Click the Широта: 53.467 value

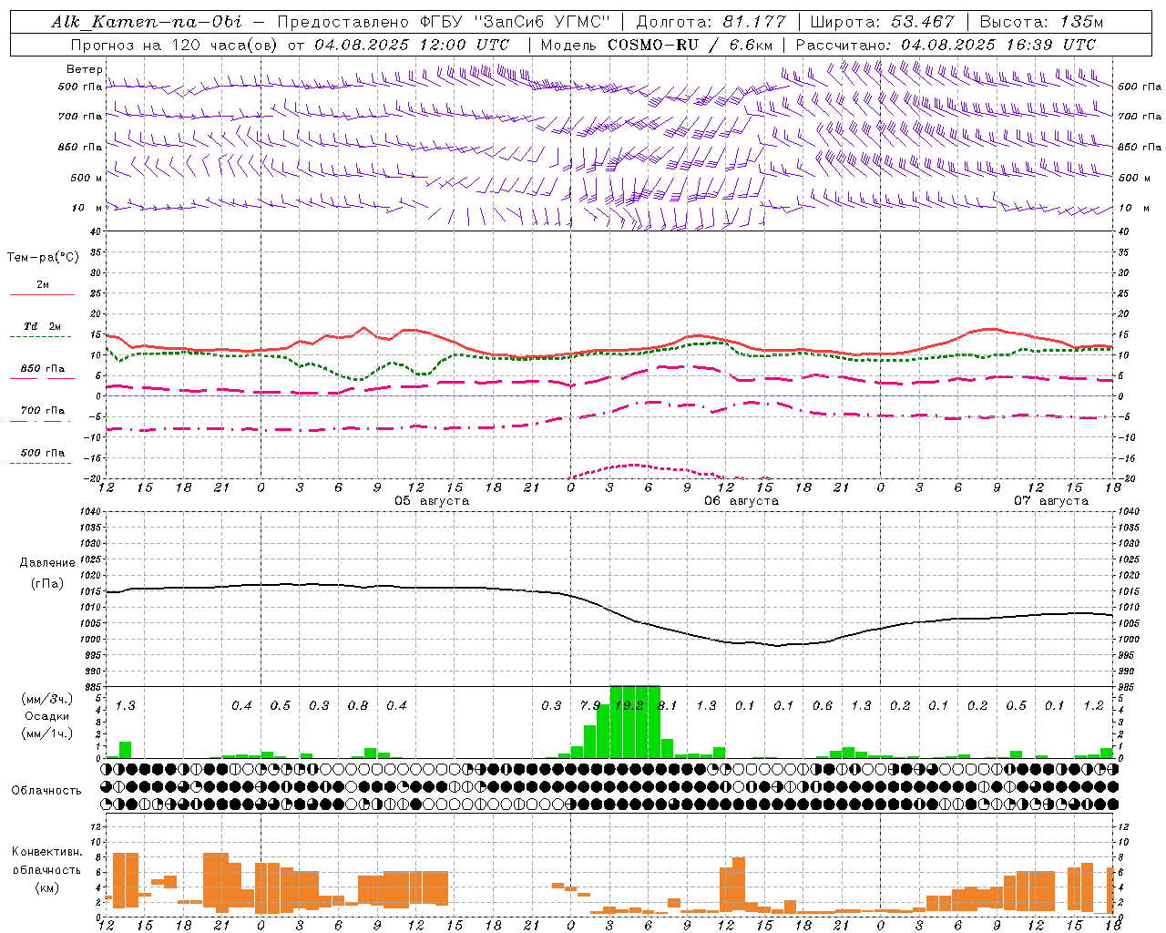tap(882, 22)
